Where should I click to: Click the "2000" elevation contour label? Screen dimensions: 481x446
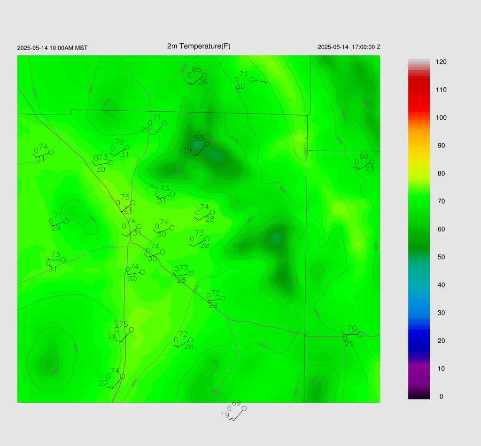tap(34, 92)
